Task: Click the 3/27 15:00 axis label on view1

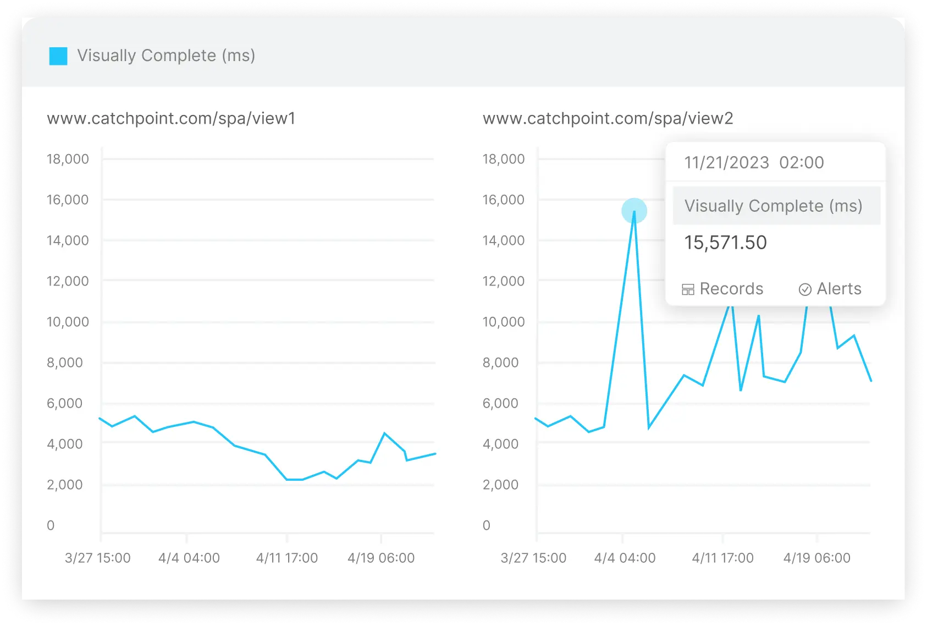Action: [x=97, y=557]
